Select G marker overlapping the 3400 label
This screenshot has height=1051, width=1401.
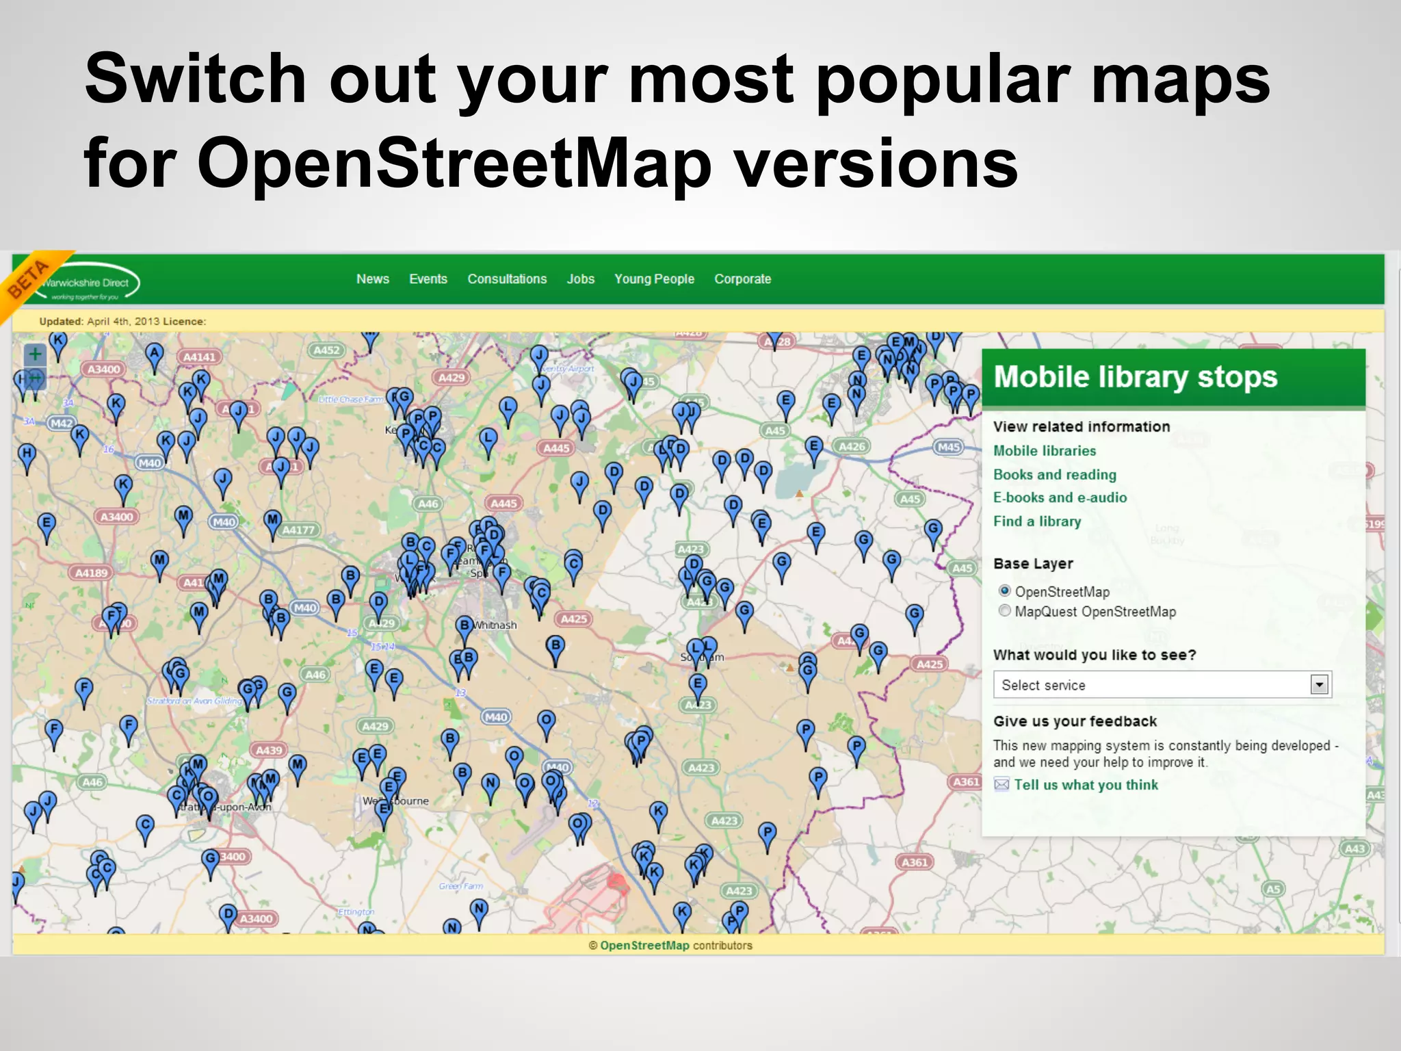point(211,863)
